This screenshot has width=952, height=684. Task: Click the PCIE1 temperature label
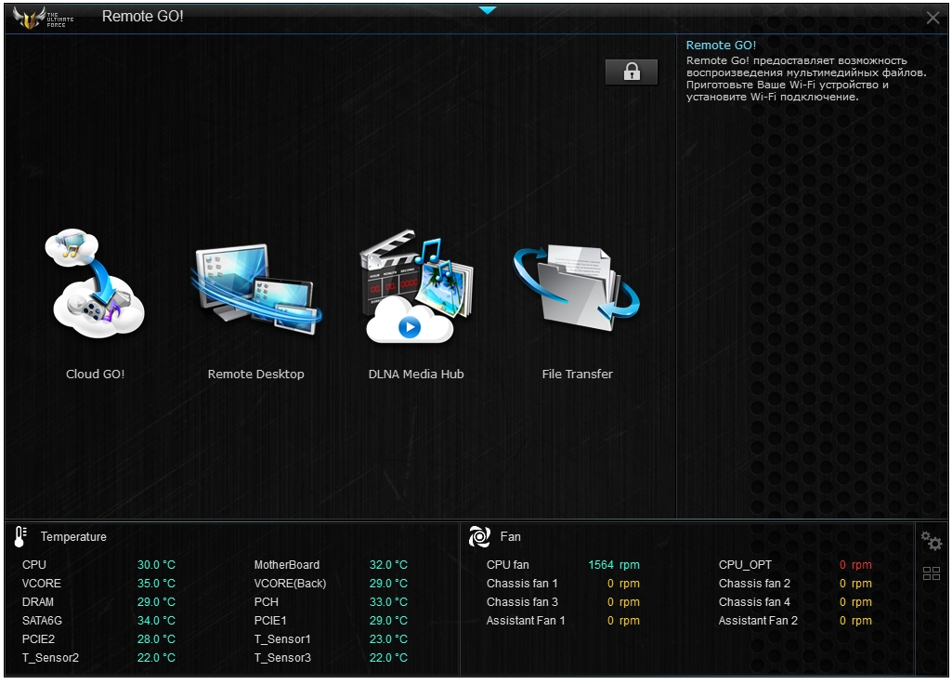click(270, 621)
